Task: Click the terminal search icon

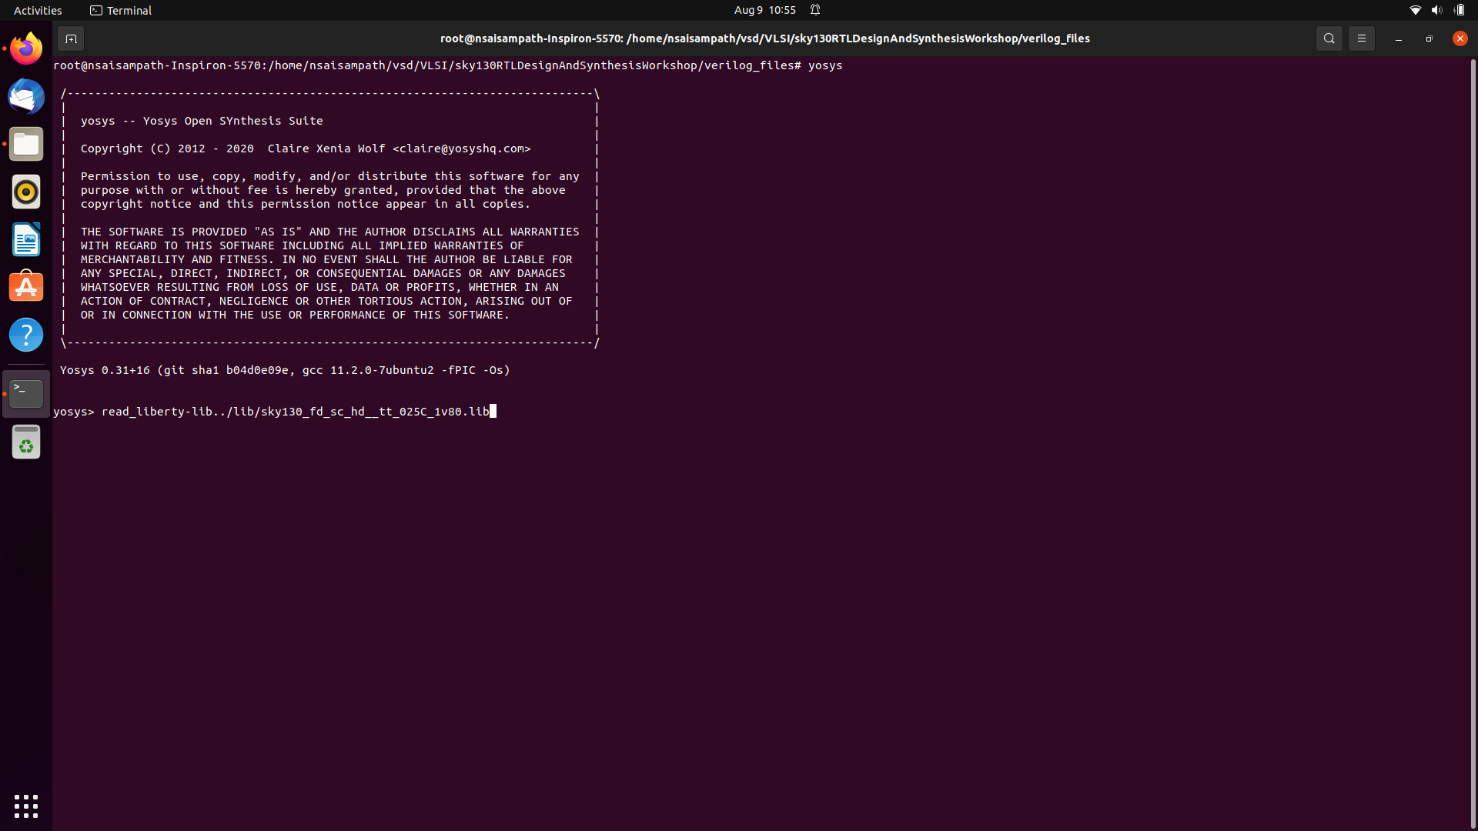Action: (1329, 38)
